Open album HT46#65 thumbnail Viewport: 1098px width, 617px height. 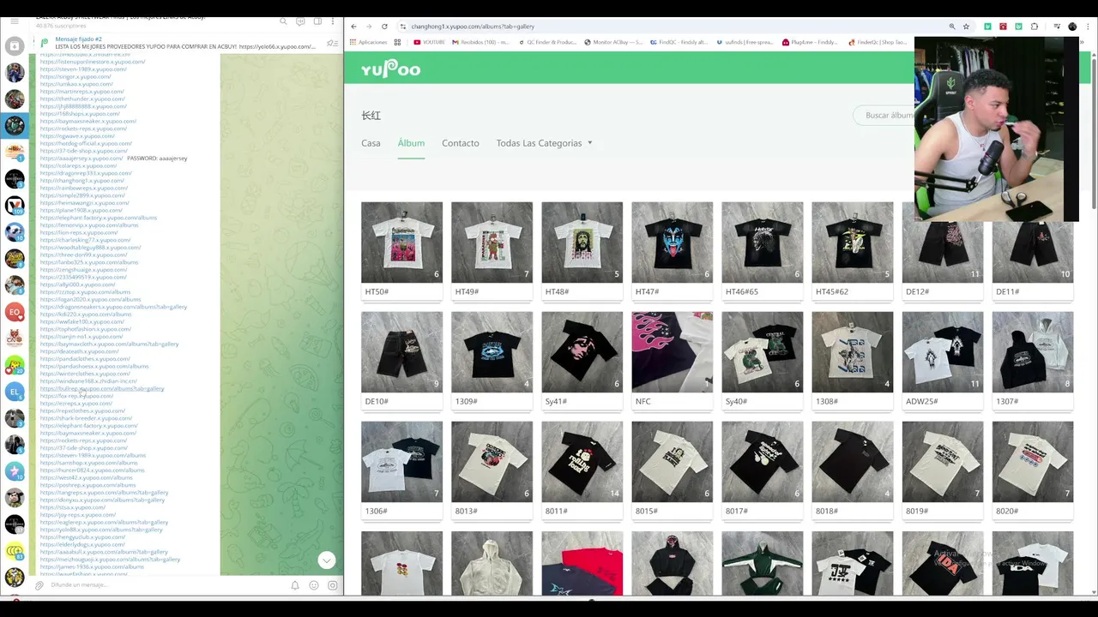point(762,243)
